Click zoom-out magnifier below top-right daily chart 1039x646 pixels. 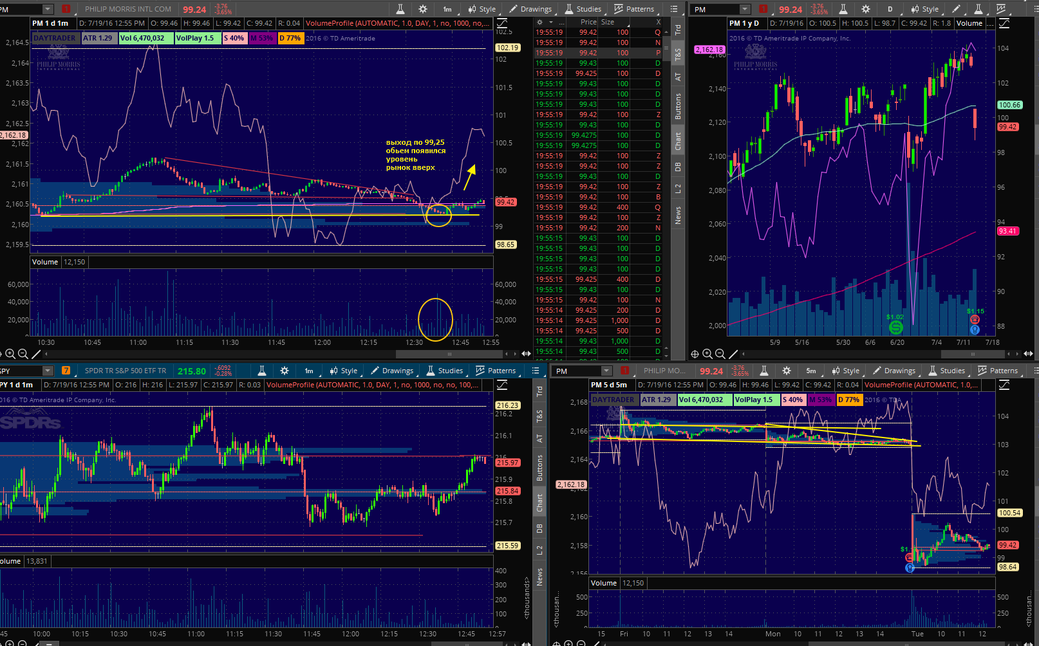tap(720, 354)
